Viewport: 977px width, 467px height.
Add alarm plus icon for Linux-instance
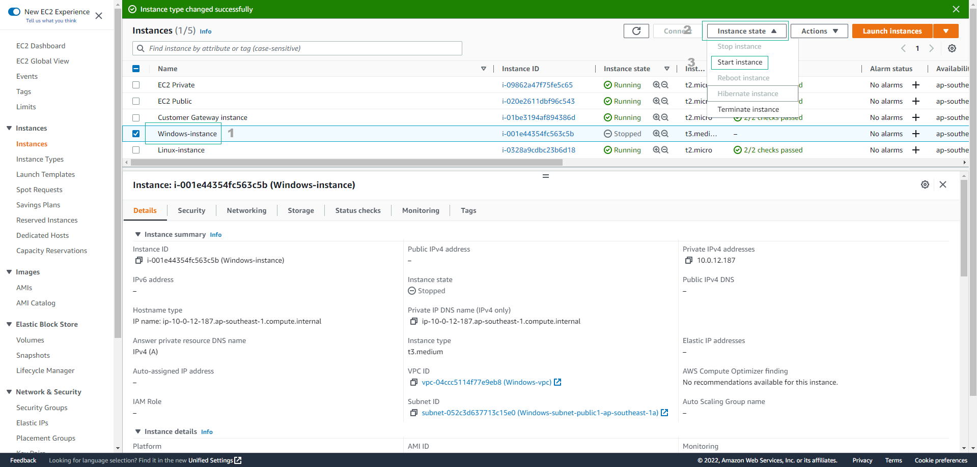(x=915, y=150)
